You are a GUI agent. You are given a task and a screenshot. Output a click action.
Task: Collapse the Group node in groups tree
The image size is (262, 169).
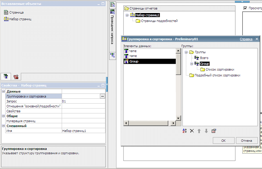pos(192,64)
